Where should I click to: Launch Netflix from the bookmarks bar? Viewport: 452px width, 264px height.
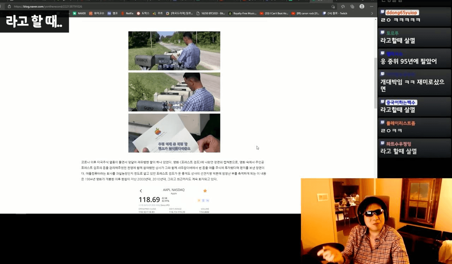(129, 13)
